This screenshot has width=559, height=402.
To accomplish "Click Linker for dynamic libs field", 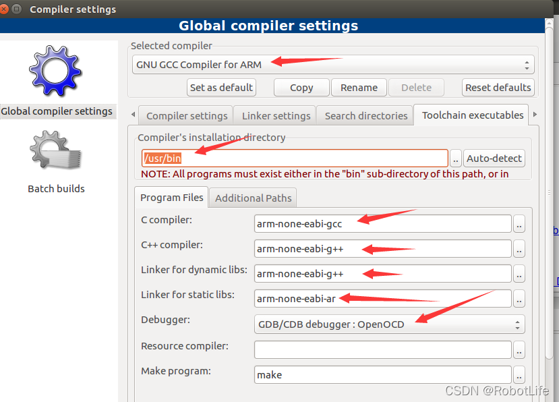I will 383,274.
